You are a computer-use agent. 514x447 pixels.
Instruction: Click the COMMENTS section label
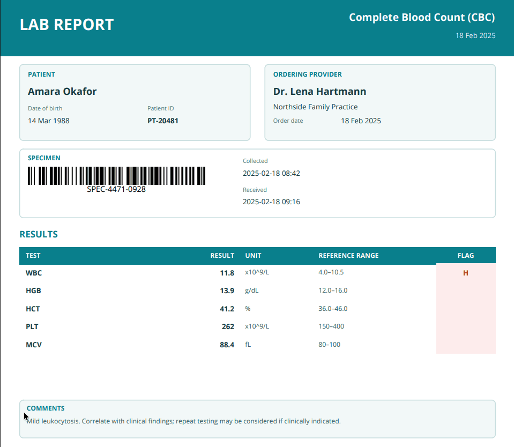point(46,408)
